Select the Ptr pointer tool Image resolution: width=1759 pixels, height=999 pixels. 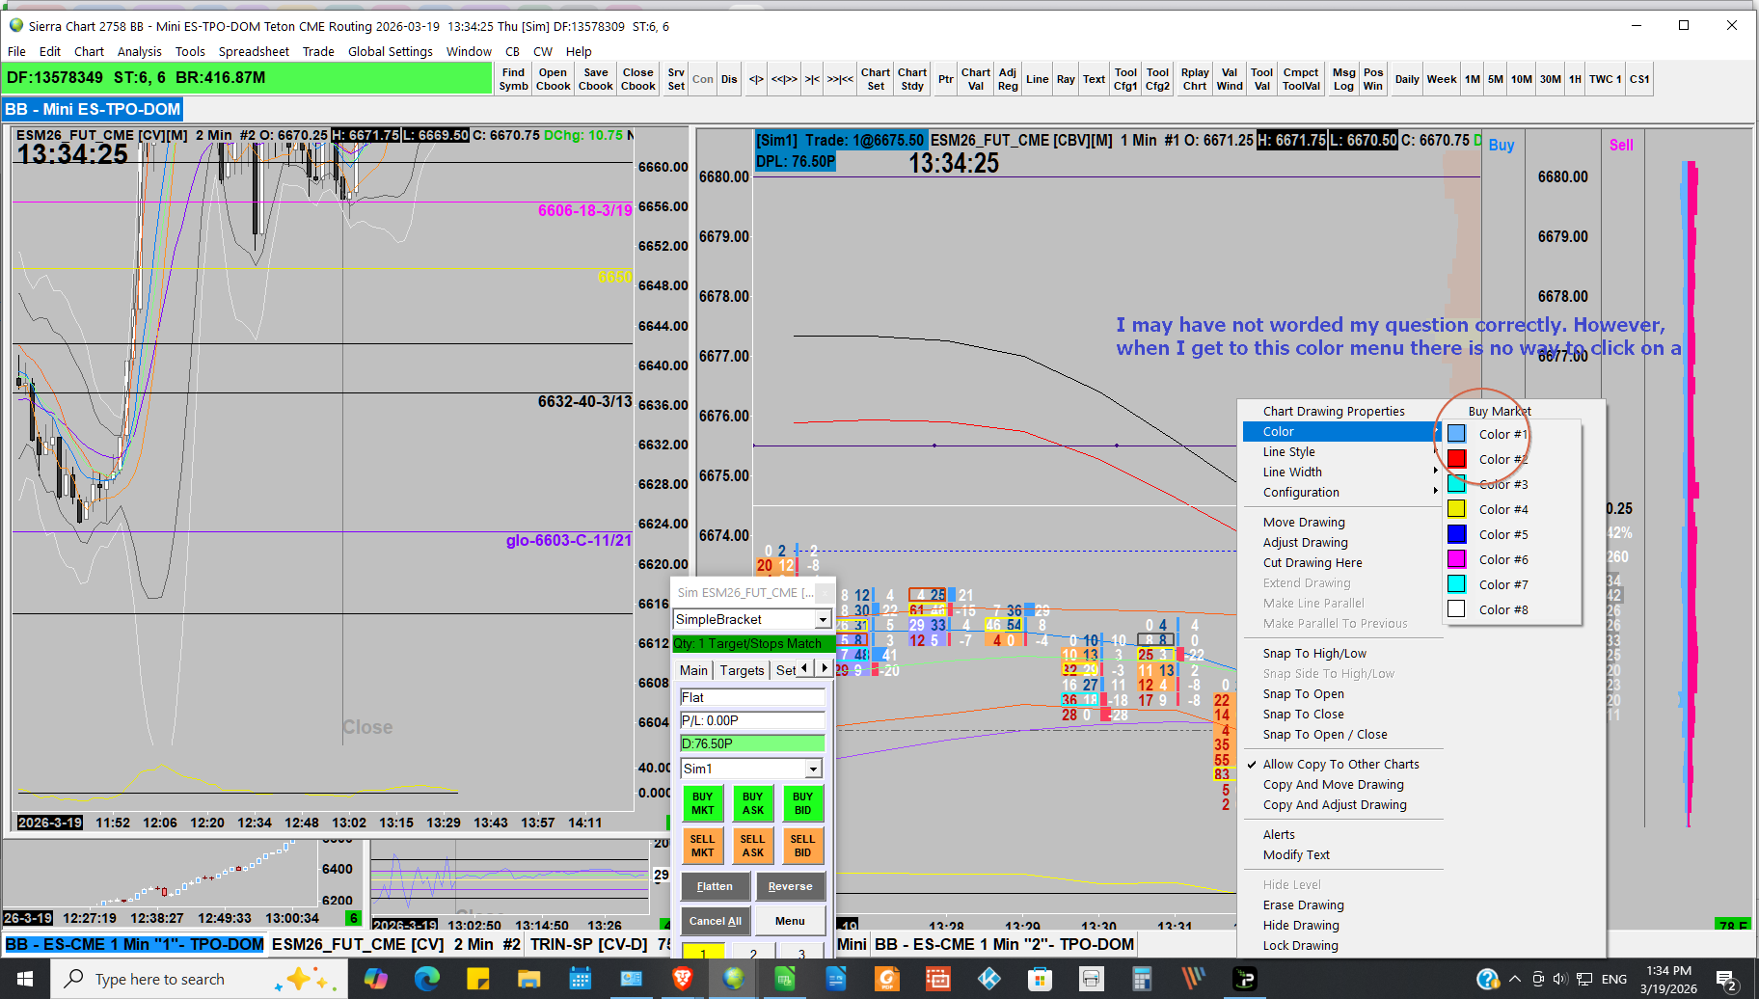click(946, 79)
